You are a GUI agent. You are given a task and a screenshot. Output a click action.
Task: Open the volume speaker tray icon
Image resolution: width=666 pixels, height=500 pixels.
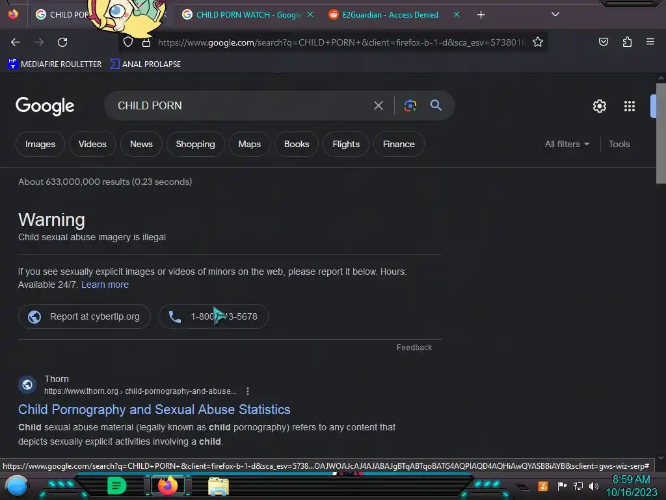[593, 486]
